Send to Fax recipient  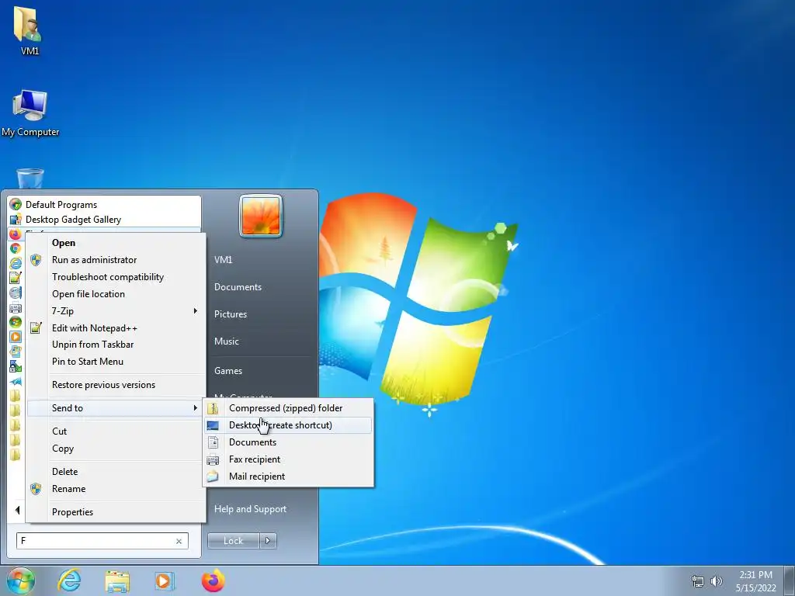pos(288,459)
